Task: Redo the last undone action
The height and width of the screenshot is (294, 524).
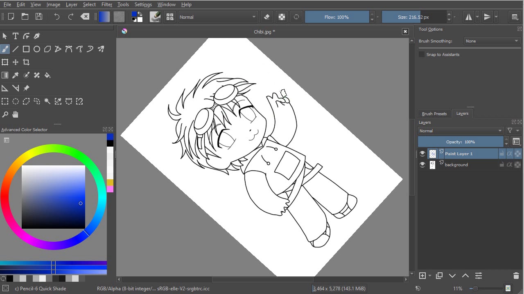Action: point(71,17)
